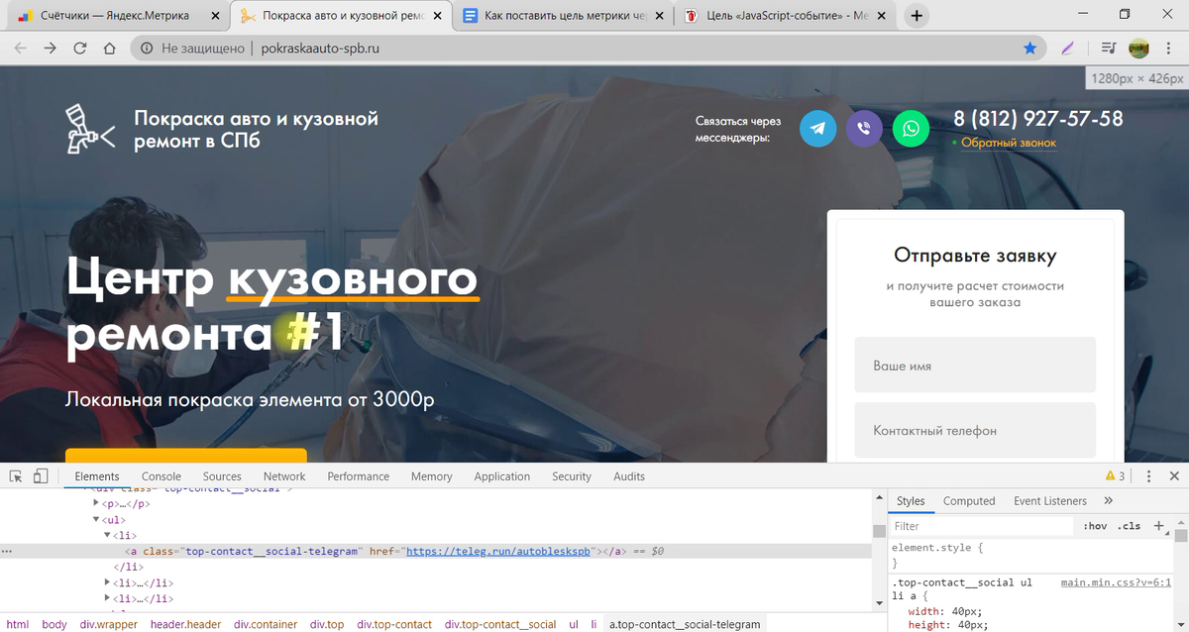Switch to the Computed tab

tap(969, 500)
